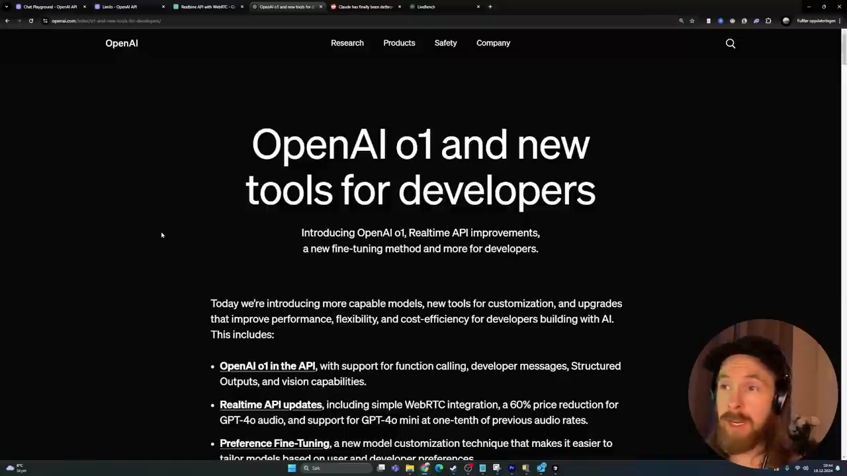Open Adobe Premiere Pro from taskbar

[512, 468]
